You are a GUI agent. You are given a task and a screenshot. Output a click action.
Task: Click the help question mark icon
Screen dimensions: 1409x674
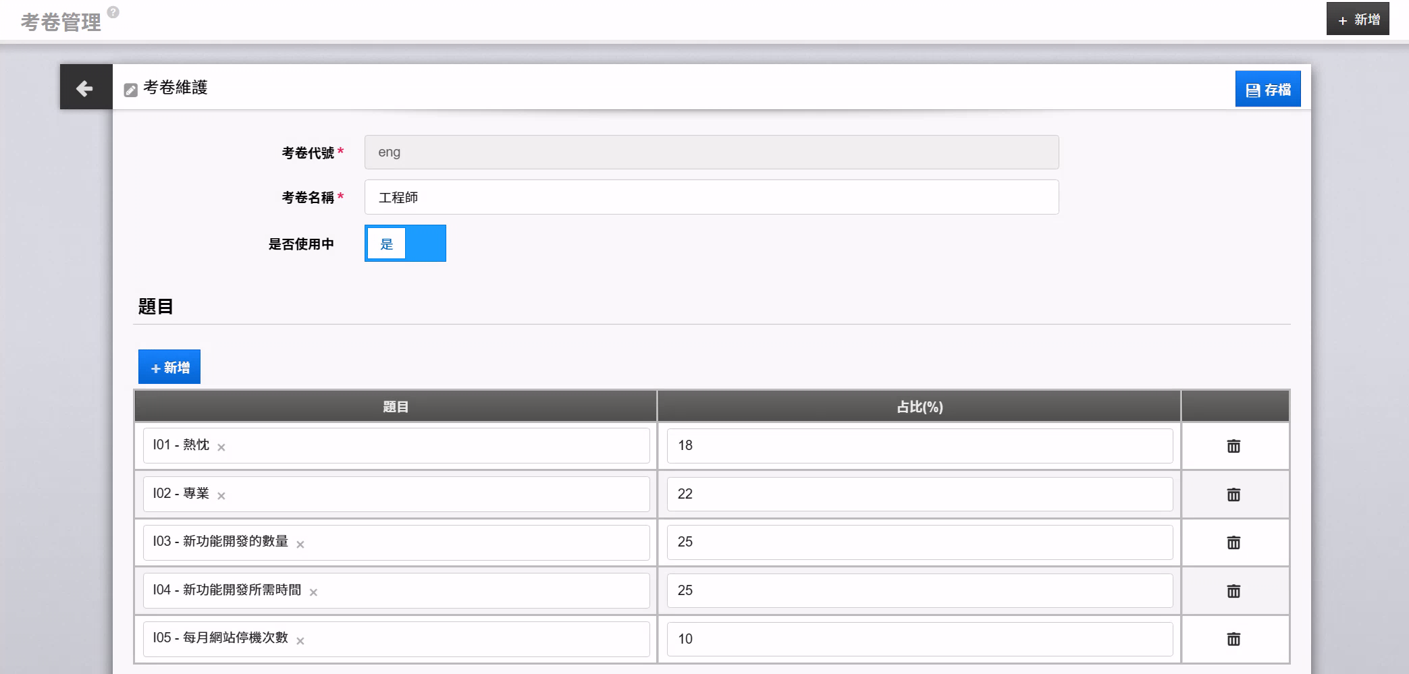point(113,12)
